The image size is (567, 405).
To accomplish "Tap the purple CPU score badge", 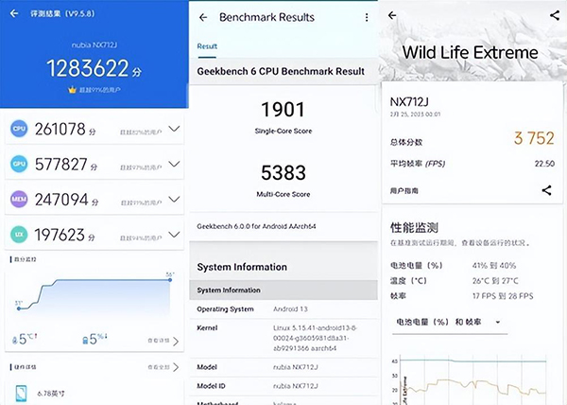I will pyautogui.click(x=18, y=128).
